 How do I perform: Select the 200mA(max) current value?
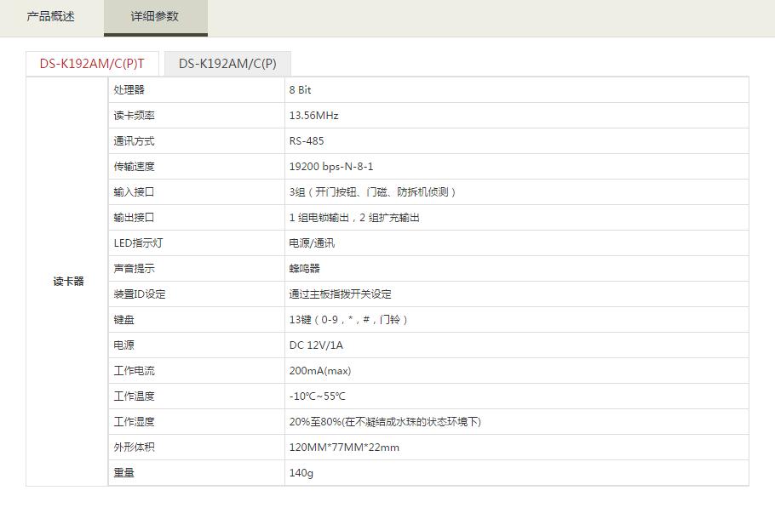[x=320, y=371]
